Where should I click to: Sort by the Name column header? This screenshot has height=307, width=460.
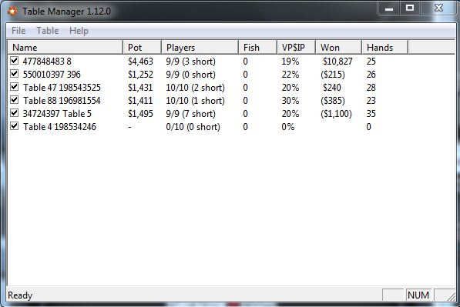(65, 48)
